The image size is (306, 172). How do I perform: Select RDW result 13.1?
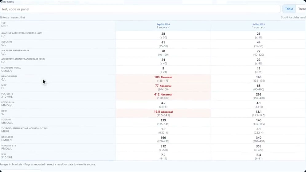click(x=259, y=112)
